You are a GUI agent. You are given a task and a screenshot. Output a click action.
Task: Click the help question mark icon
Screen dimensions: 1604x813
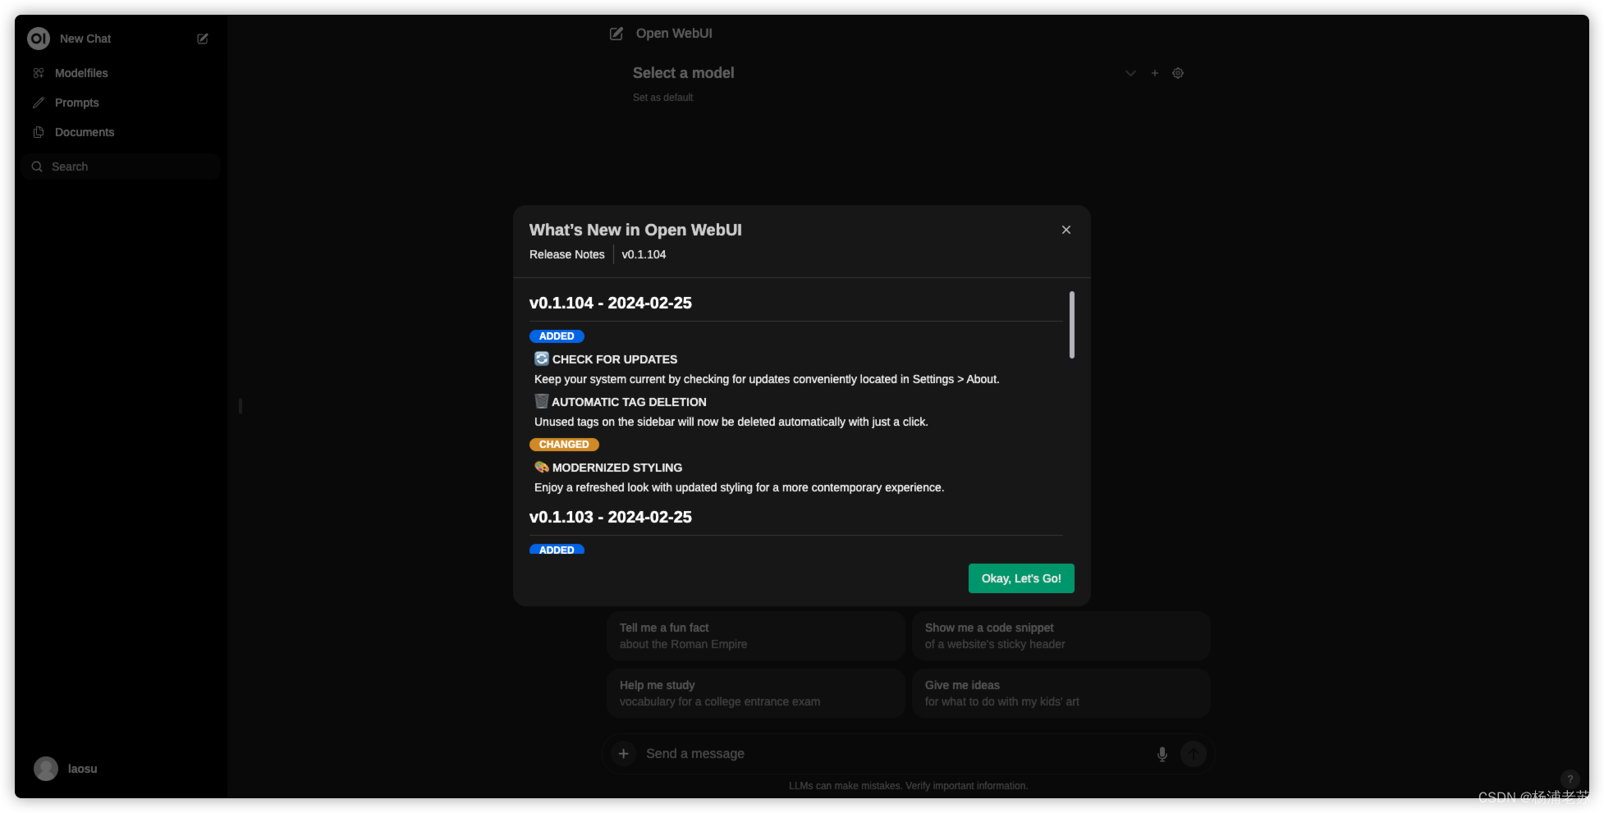(x=1570, y=779)
